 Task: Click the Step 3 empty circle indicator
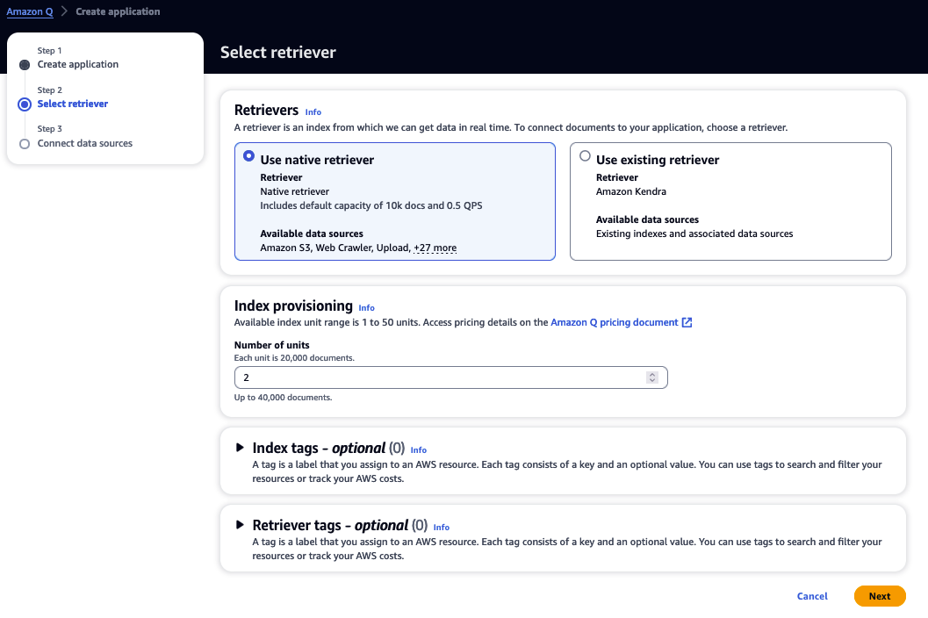pos(25,143)
